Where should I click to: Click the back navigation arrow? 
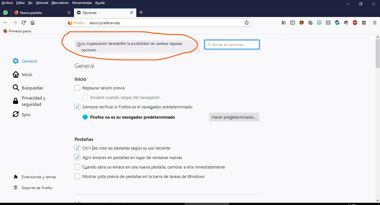(x=6, y=23)
